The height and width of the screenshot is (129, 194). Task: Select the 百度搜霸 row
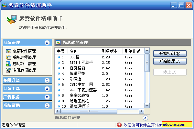[100, 68]
